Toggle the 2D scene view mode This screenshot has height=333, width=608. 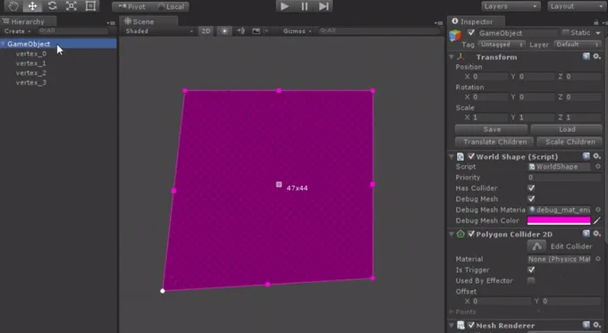click(206, 31)
